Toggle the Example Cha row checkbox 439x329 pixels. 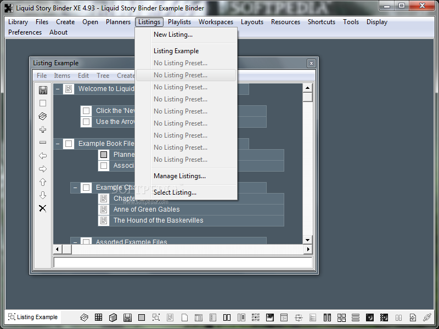point(86,188)
